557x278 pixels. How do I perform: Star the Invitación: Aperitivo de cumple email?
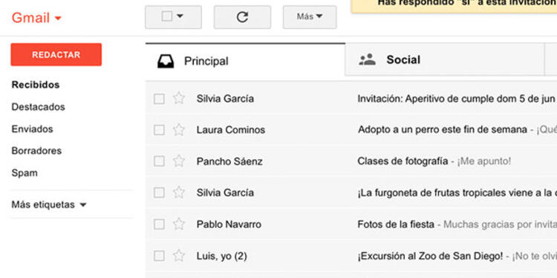(x=179, y=98)
